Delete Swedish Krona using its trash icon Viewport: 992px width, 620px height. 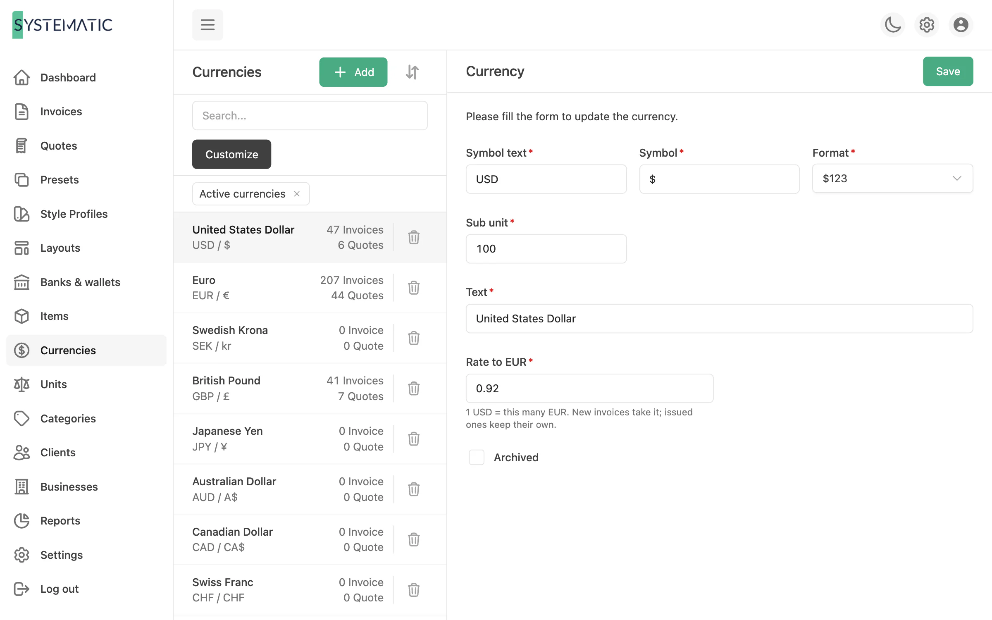(x=414, y=338)
